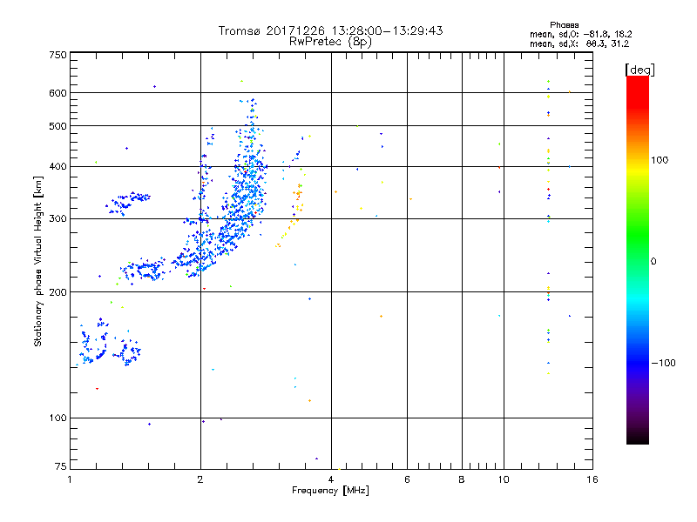Click the y-axis tick label "600"

pyautogui.click(x=58, y=93)
